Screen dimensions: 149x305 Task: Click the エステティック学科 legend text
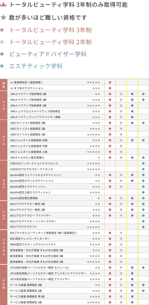(x=36, y=66)
